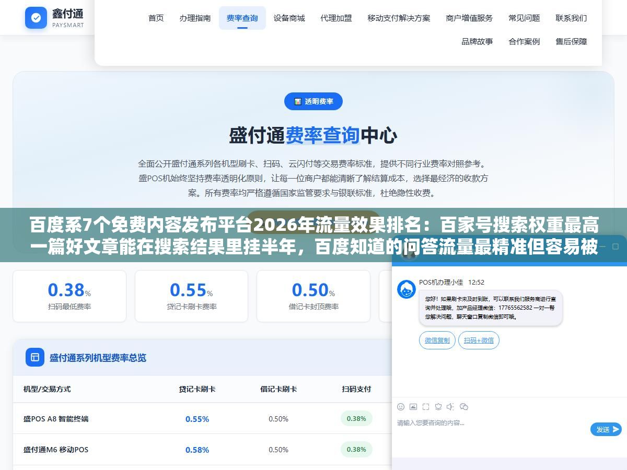Image resolution: width=627 pixels, height=470 pixels.
Task: Click the 0.38% 扫码最低费率 card
Action: point(69,296)
